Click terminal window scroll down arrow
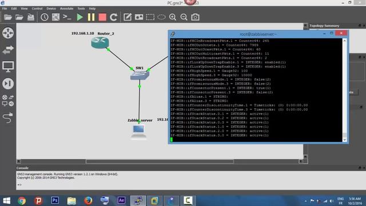 pos(345,140)
